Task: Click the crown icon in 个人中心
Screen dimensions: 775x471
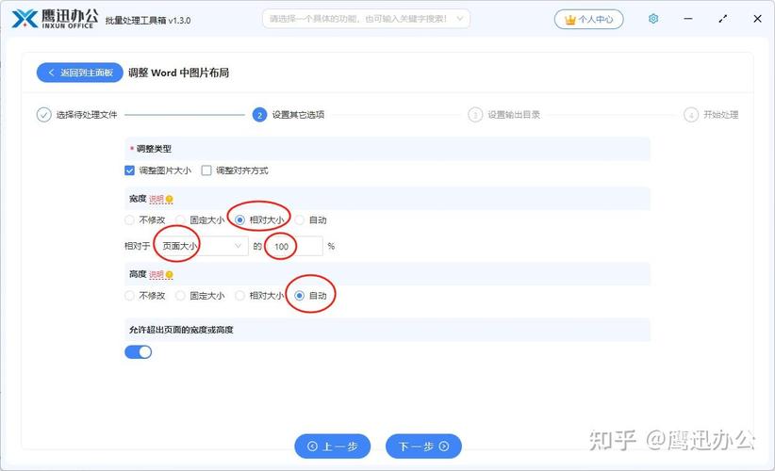Action: [x=570, y=20]
